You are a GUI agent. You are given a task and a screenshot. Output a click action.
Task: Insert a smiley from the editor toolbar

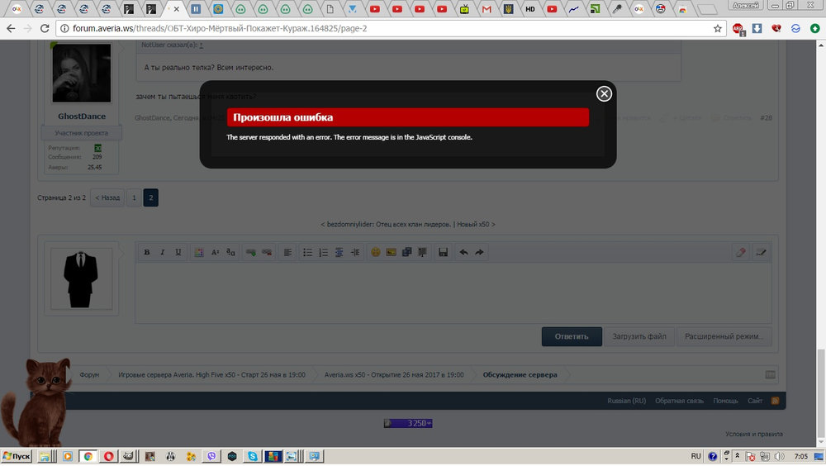pos(376,252)
